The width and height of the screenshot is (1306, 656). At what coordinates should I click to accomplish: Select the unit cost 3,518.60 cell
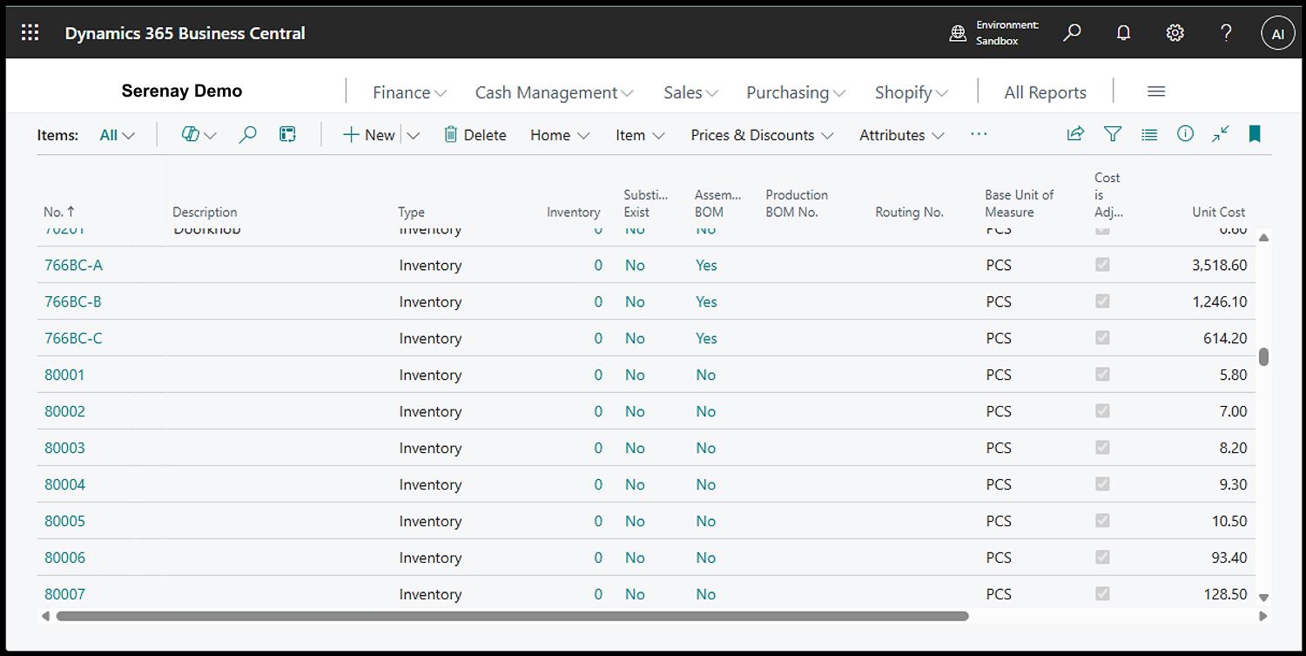pos(1219,265)
